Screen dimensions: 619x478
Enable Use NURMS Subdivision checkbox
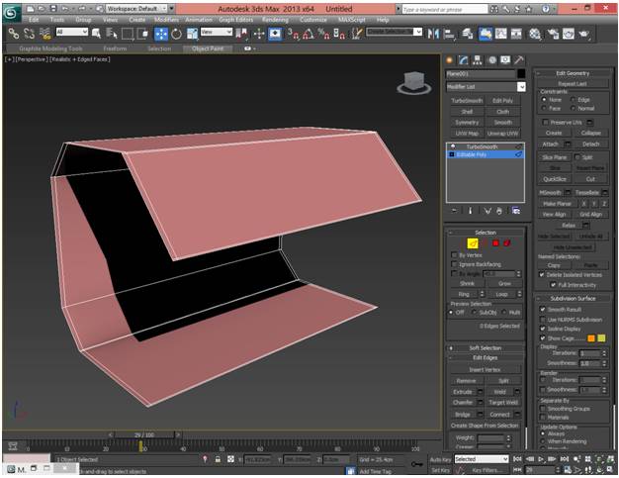(x=543, y=320)
